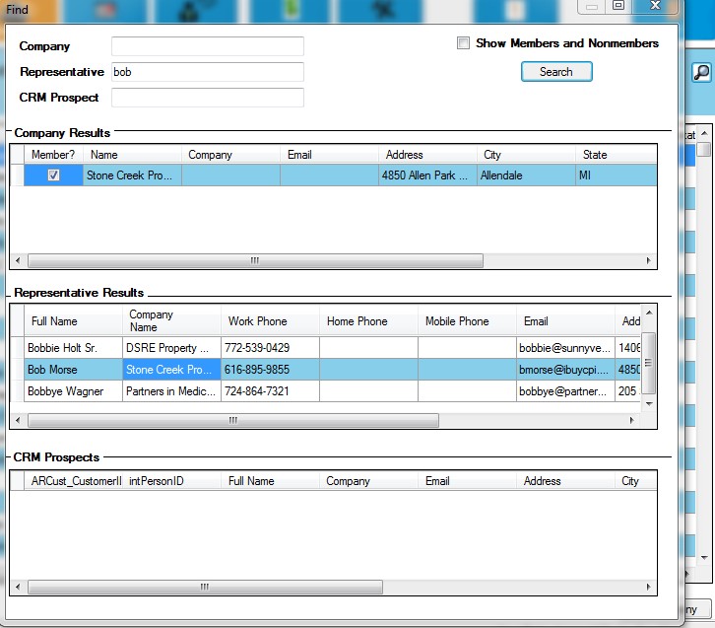Viewport: 715px width, 628px height.
Task: Click the Allendale city cell
Action: pyautogui.click(x=526, y=175)
